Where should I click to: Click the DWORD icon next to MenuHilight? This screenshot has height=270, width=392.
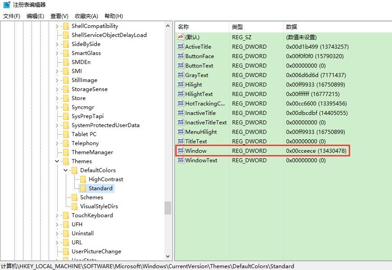pyautogui.click(x=181, y=132)
